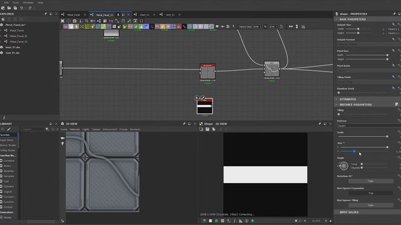The image size is (401, 225).
Task: Open the Output Format dropdown
Action: pyautogui.click(x=368, y=44)
